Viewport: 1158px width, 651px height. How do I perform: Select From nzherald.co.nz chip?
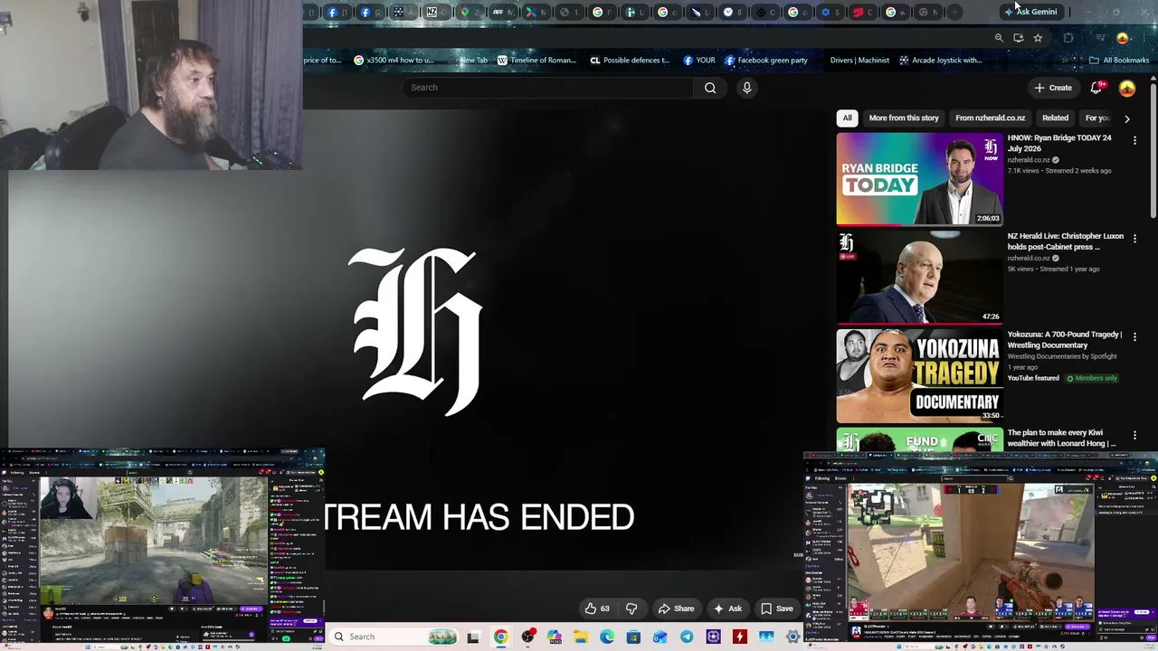991,118
